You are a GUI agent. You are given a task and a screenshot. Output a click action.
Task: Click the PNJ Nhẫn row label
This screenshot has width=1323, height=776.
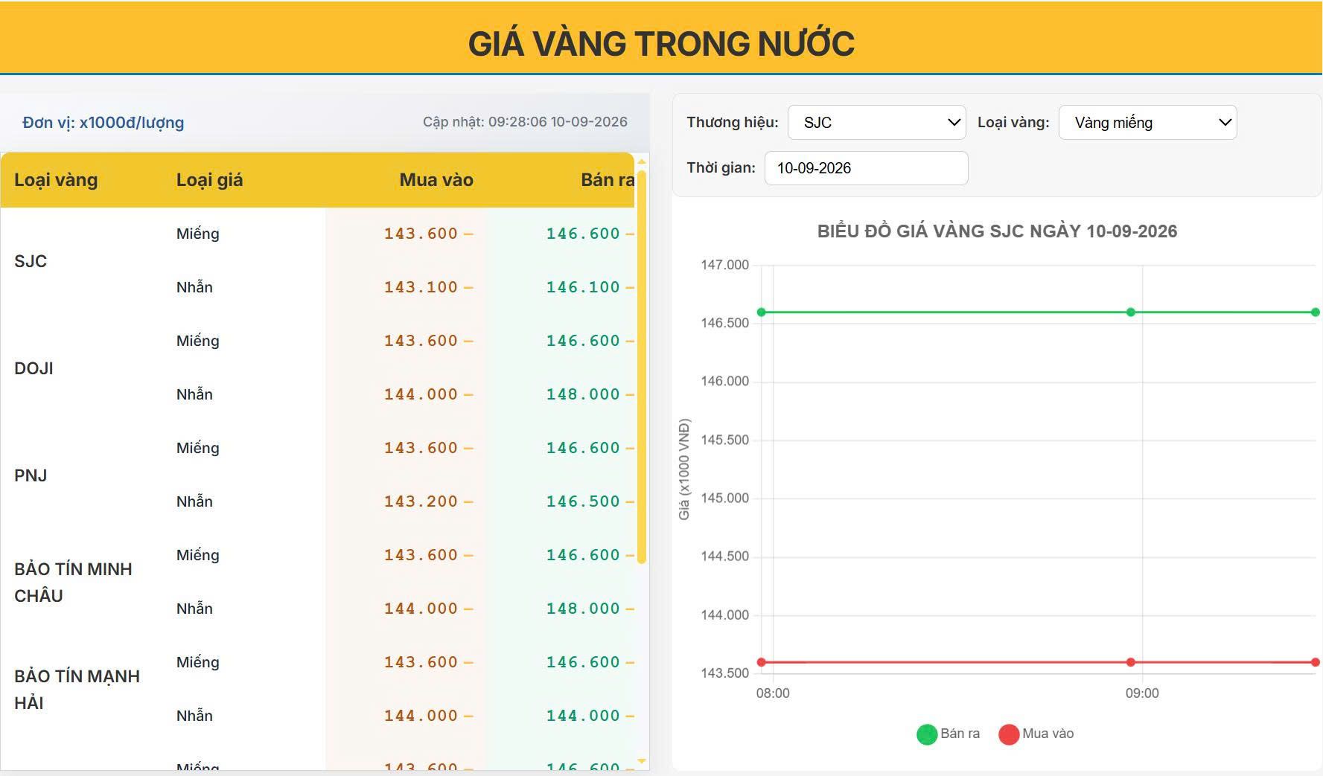[x=194, y=501]
